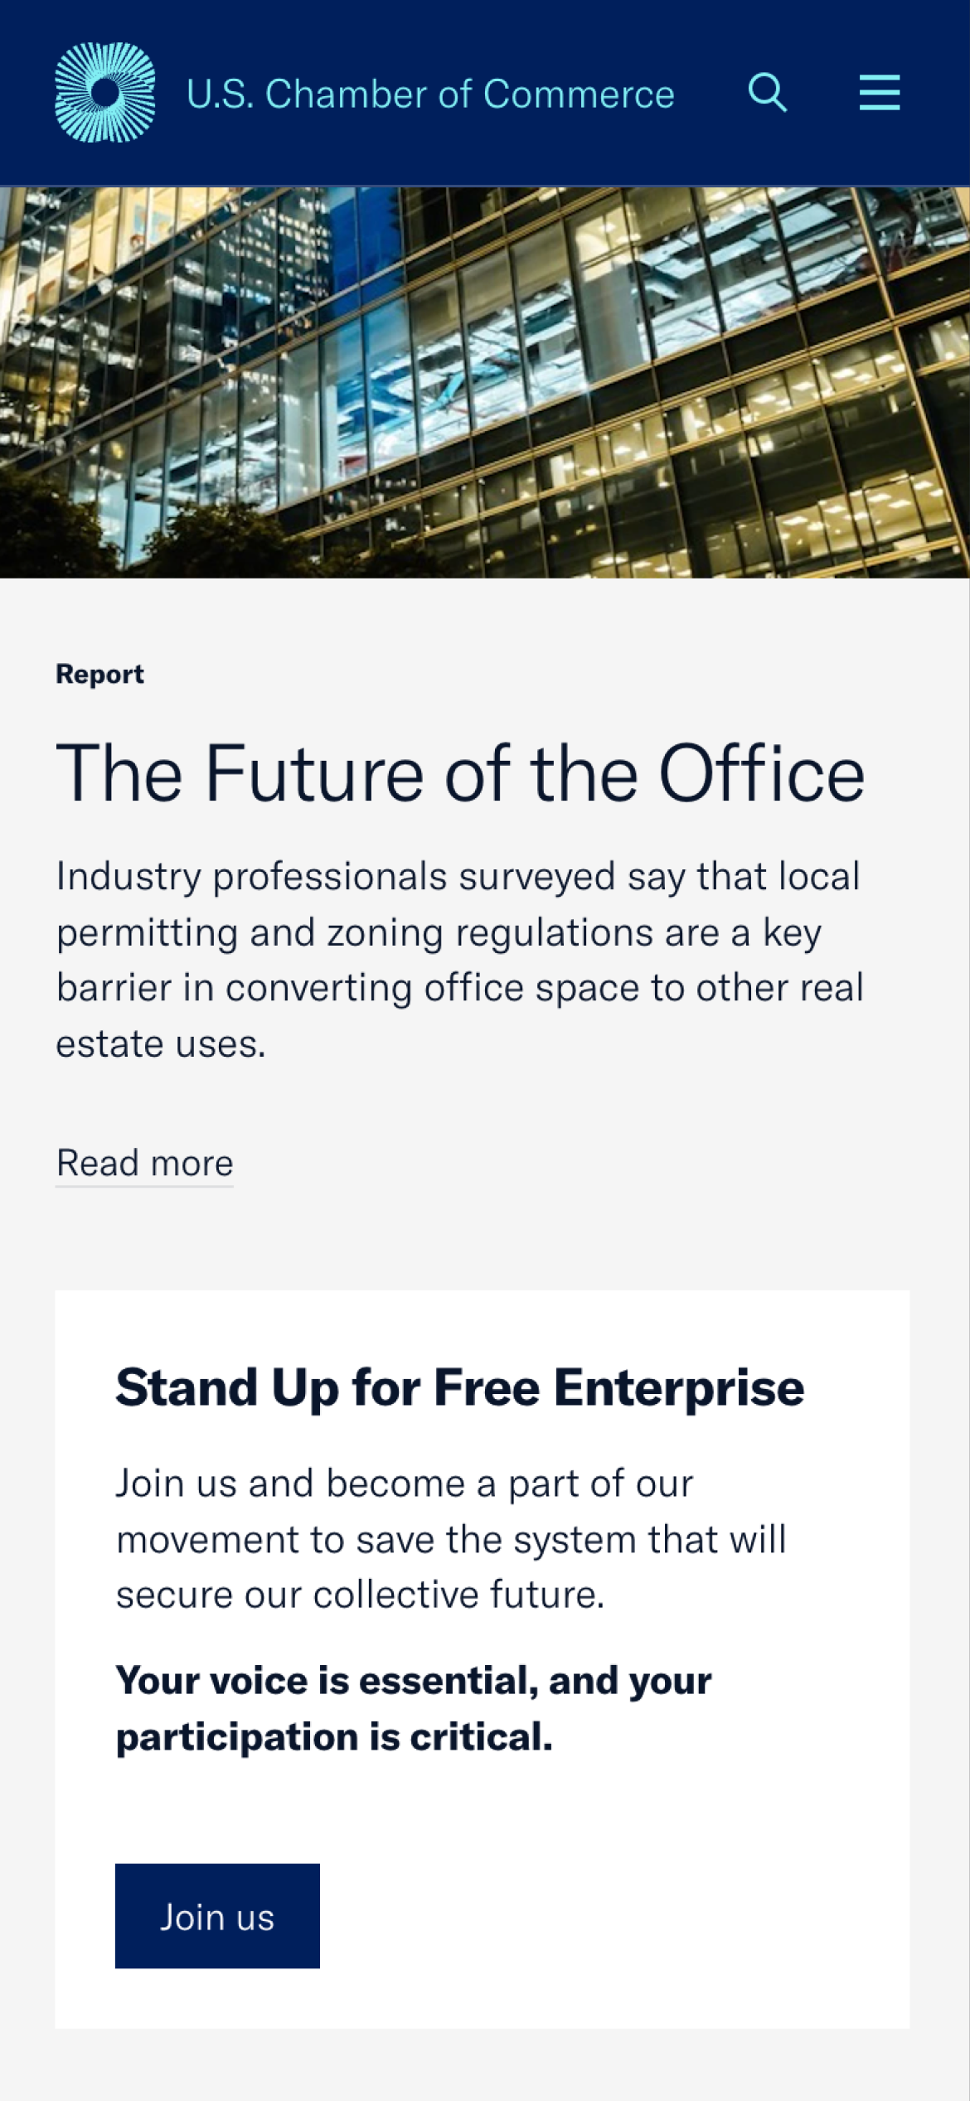This screenshot has width=970, height=2101.
Task: Select the Report category label
Action: click(99, 674)
